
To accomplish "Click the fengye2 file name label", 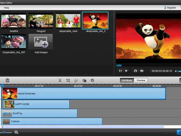I will point(41,31).
